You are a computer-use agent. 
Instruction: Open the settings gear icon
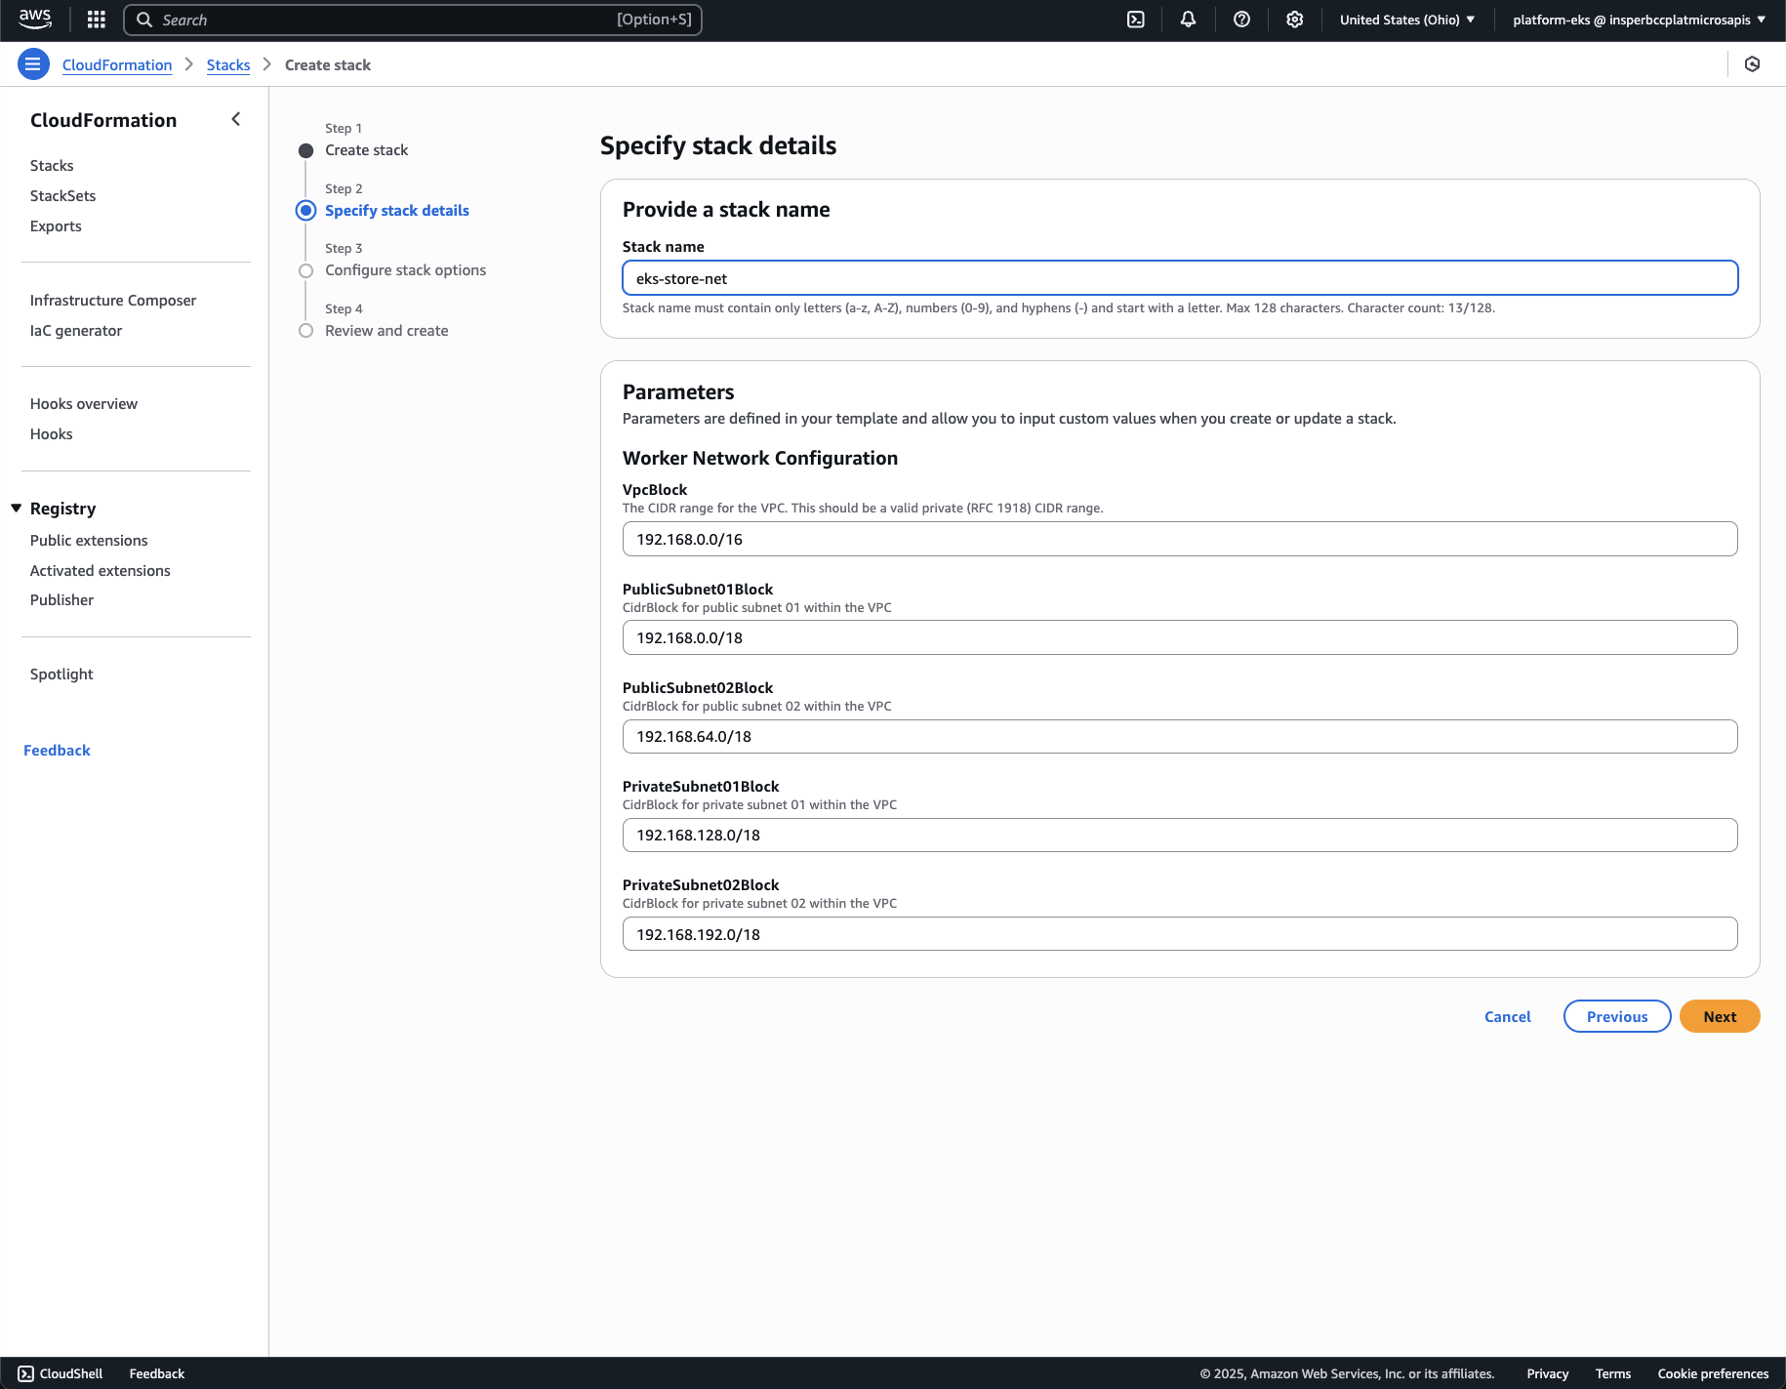click(1294, 20)
